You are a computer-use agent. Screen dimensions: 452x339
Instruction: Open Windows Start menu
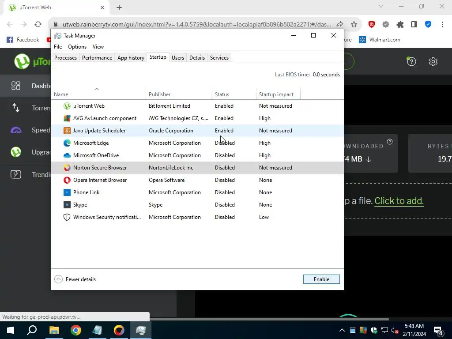11,330
